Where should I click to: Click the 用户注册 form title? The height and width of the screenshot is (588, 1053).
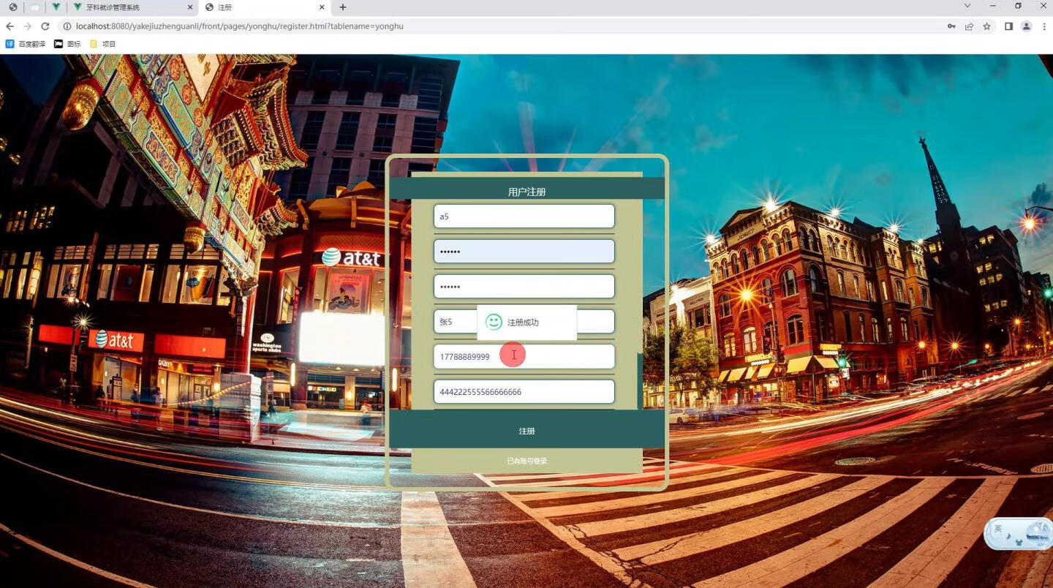[526, 192]
